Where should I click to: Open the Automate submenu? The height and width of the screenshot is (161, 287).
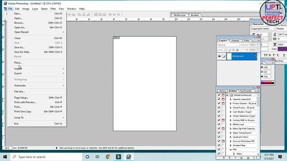click(x=37, y=85)
